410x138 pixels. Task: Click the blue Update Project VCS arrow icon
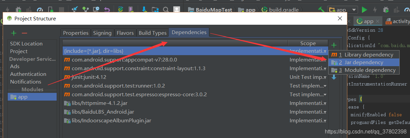coord(75,10)
